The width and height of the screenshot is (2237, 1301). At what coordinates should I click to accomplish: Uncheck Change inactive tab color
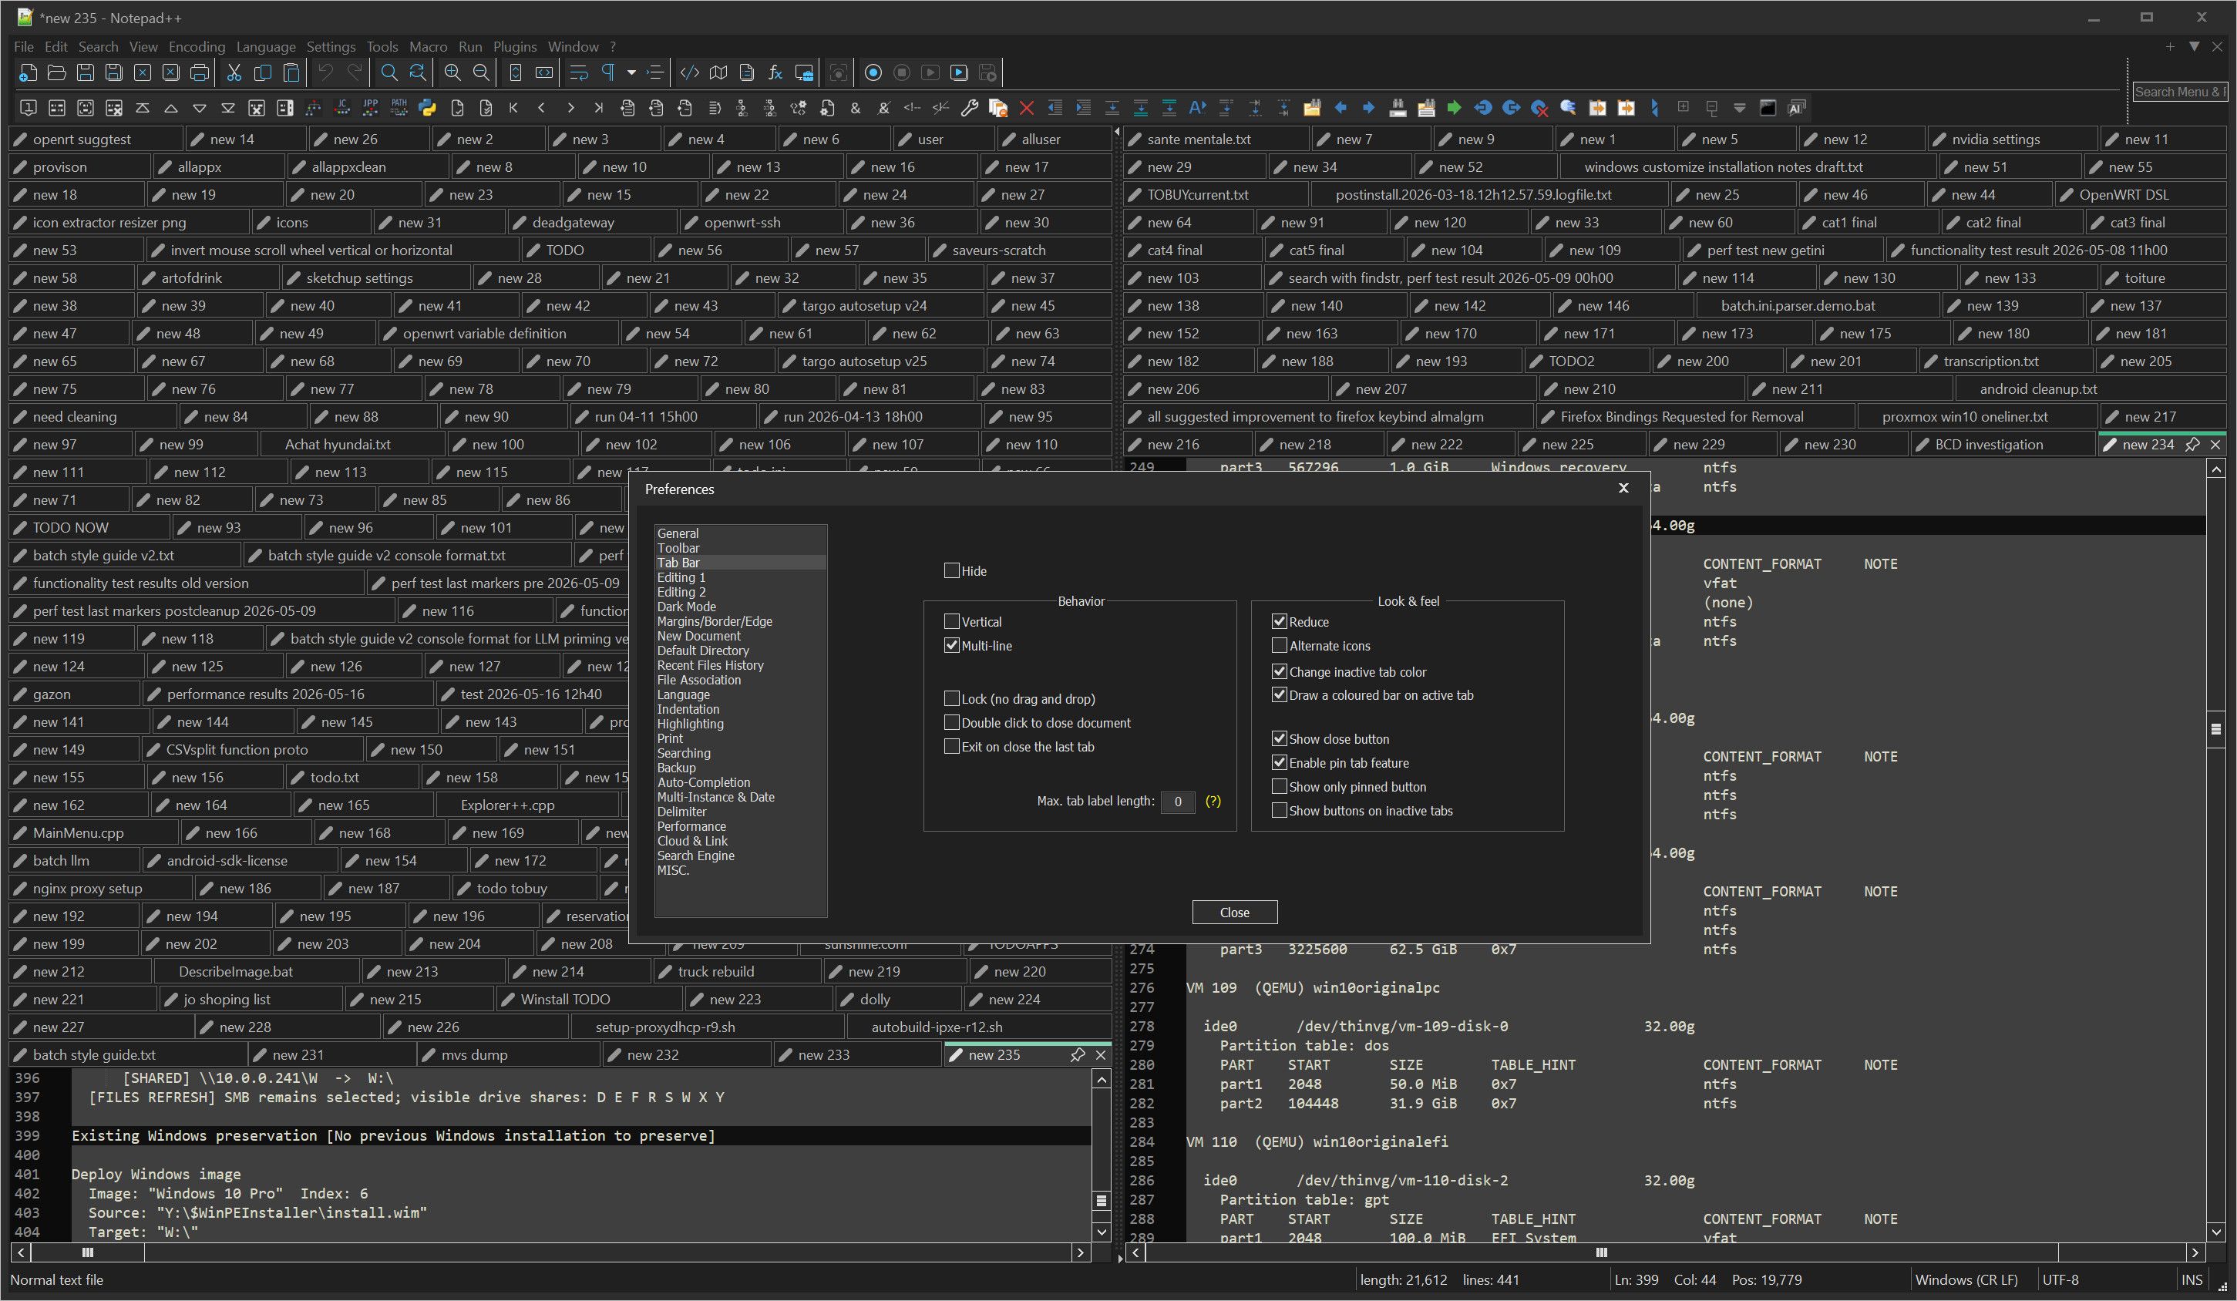click(x=1279, y=671)
